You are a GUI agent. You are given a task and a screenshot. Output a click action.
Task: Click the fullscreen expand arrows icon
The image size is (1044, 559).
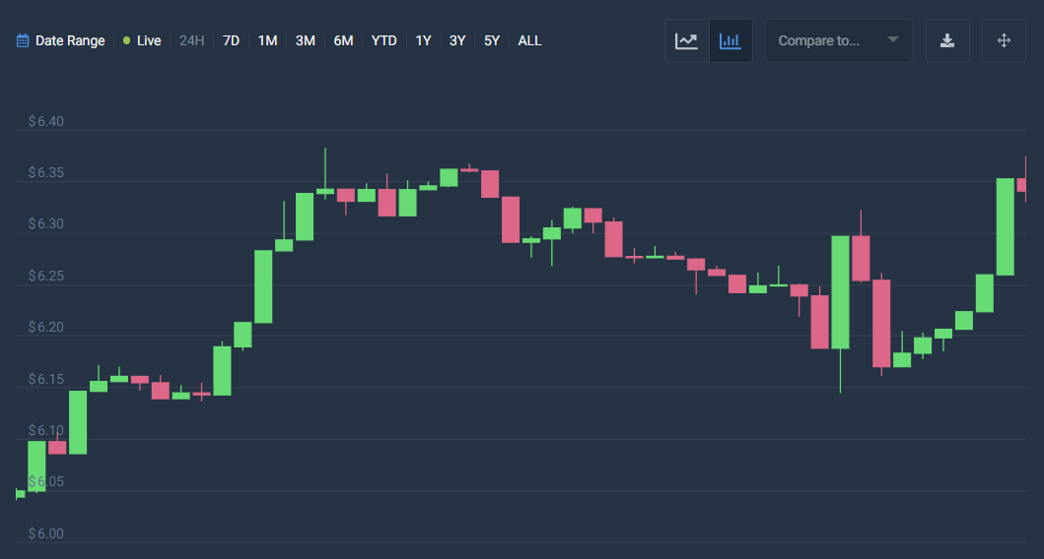[x=1004, y=40]
